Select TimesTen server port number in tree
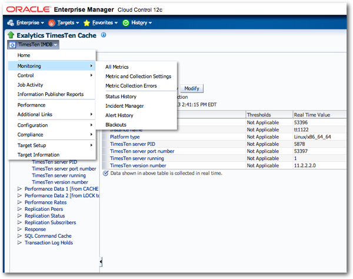Viewport: 353px width, 279px height. click(x=64, y=169)
